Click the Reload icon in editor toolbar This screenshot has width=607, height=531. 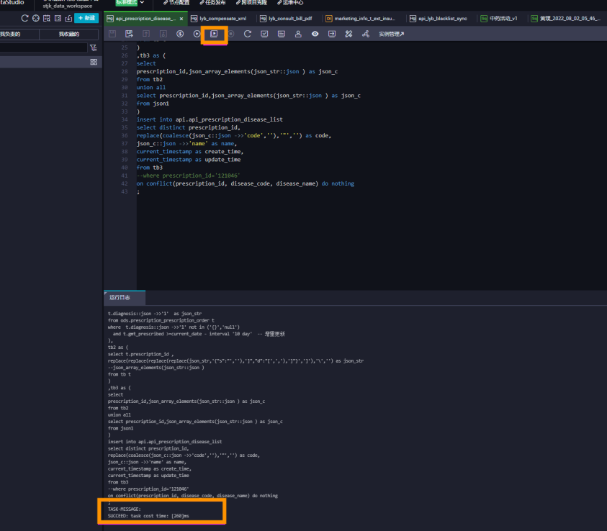pyautogui.click(x=248, y=34)
